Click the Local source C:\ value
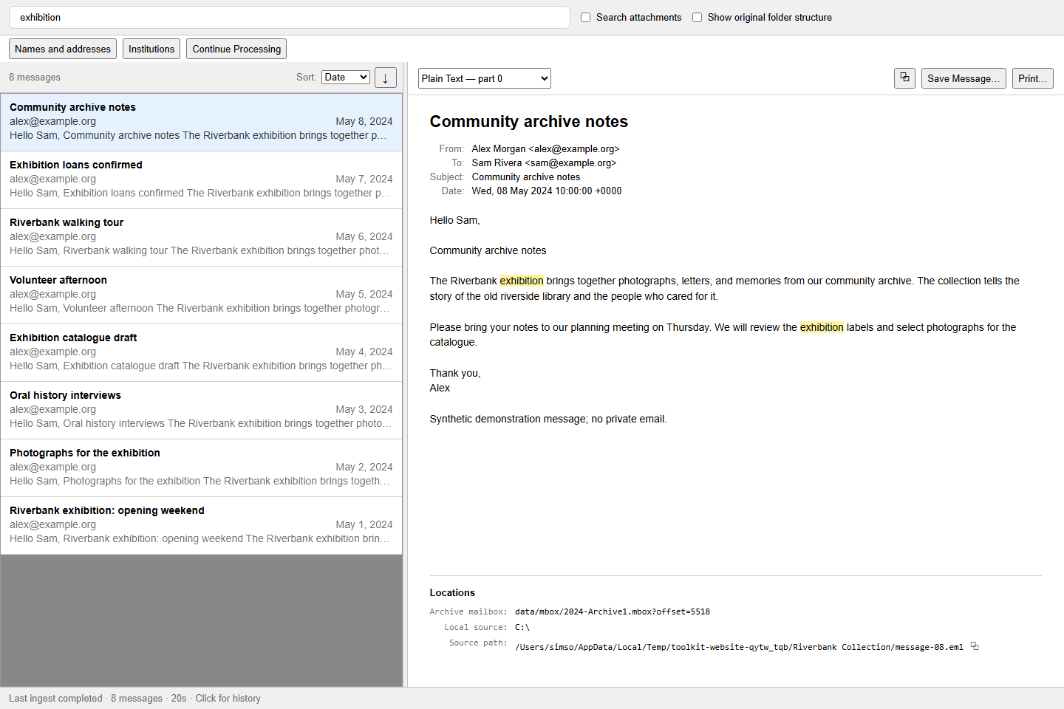This screenshot has width=1064, height=709. pyautogui.click(x=522, y=627)
